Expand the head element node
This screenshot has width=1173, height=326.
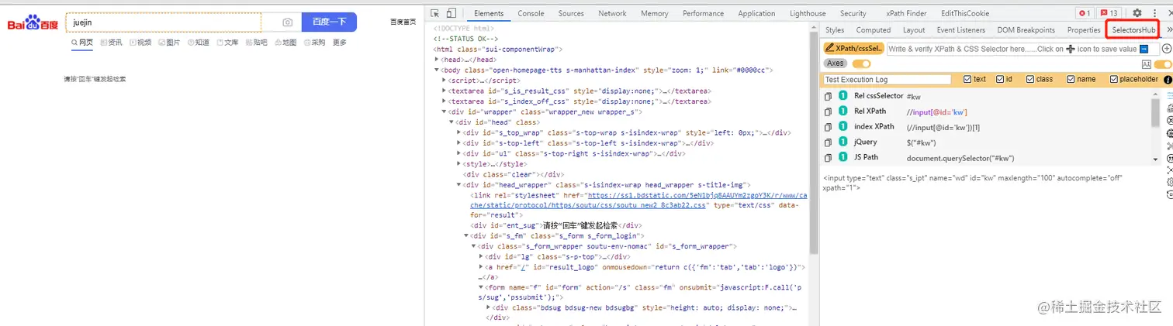437,60
